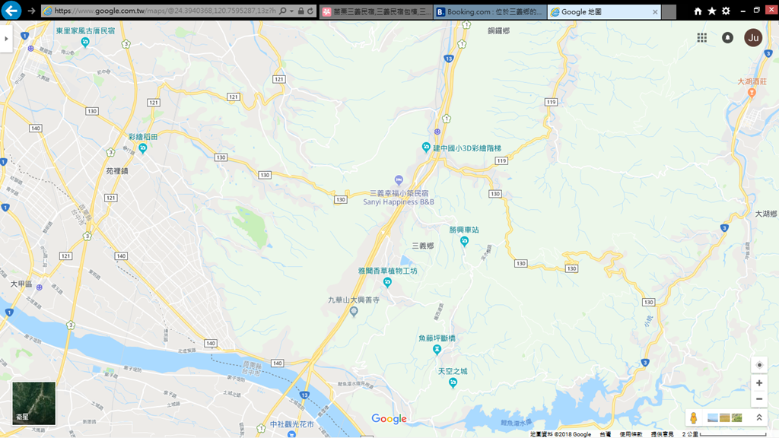Zoom in on the map
This screenshot has width=779, height=438.
pyautogui.click(x=759, y=383)
